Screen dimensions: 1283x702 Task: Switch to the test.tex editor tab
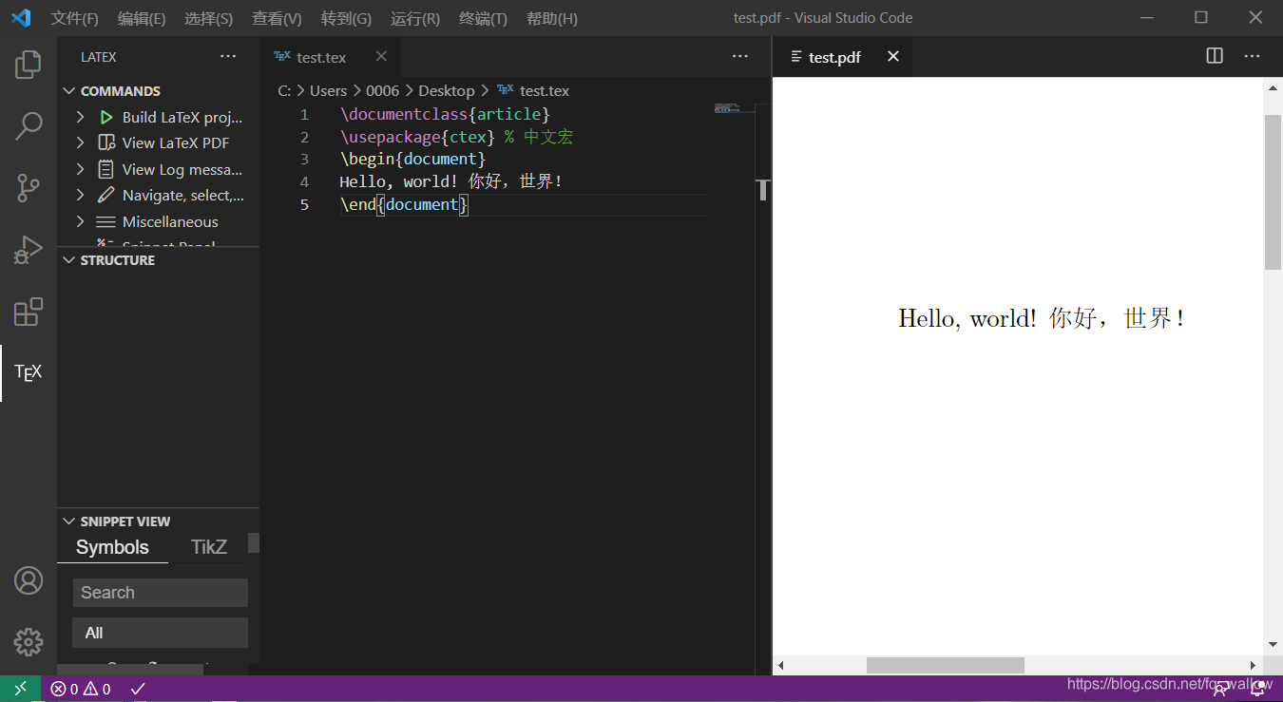point(331,57)
